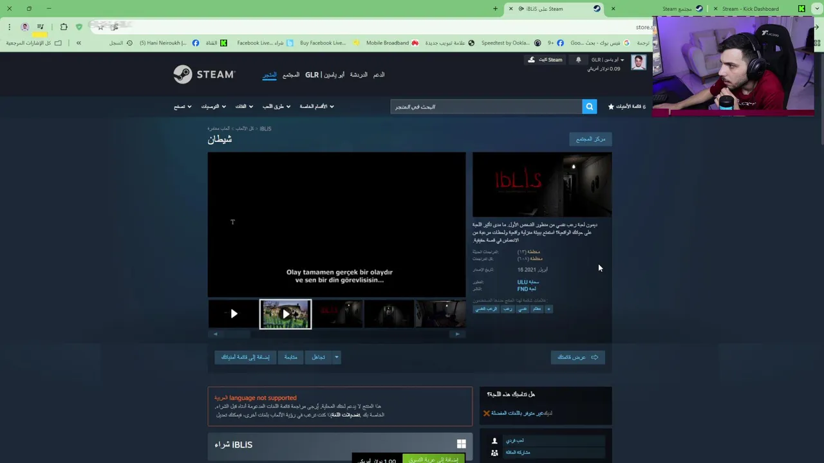Open the browser three-dot menu
824x463 pixels.
(9, 27)
